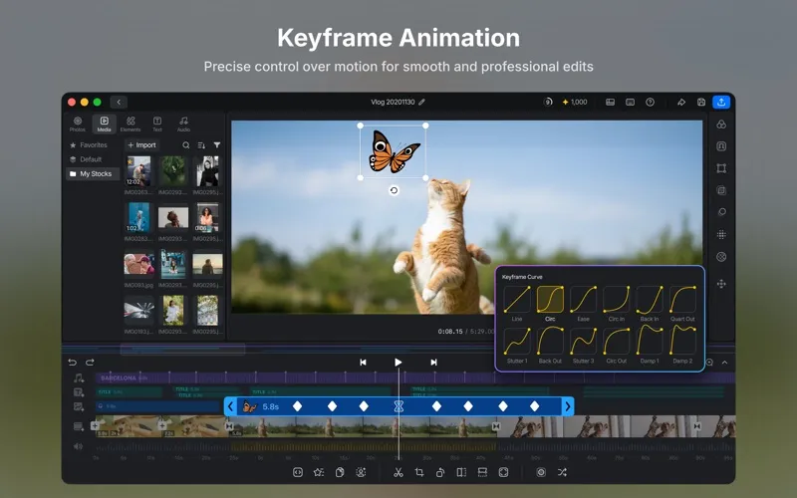Save the project with the disk icon
797x498 pixels.
coord(701,103)
